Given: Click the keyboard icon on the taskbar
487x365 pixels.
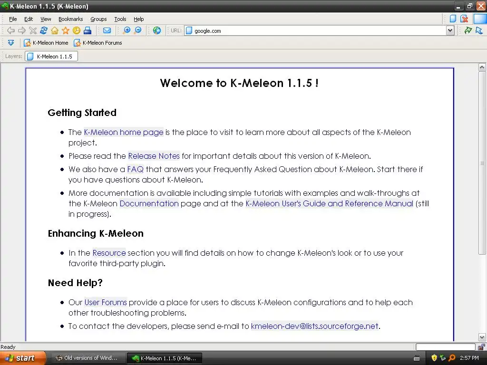Looking at the screenshot, I should [x=417, y=358].
